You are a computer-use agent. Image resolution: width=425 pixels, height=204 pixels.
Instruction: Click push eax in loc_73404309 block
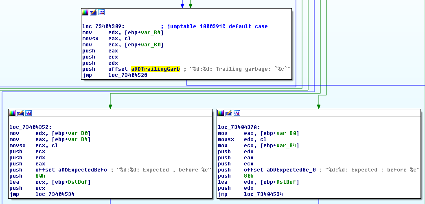point(100,51)
